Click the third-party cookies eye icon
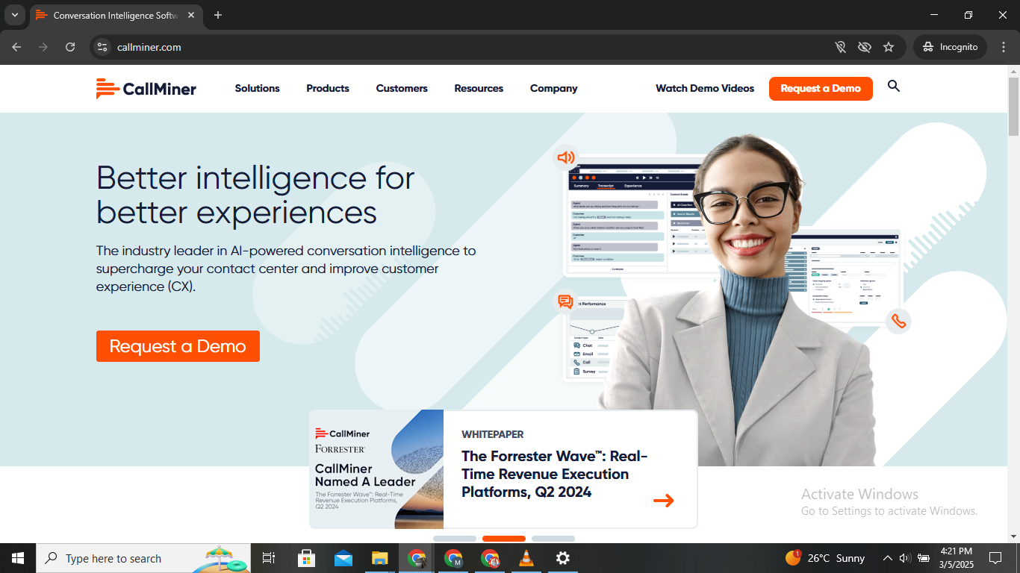 [x=865, y=47]
